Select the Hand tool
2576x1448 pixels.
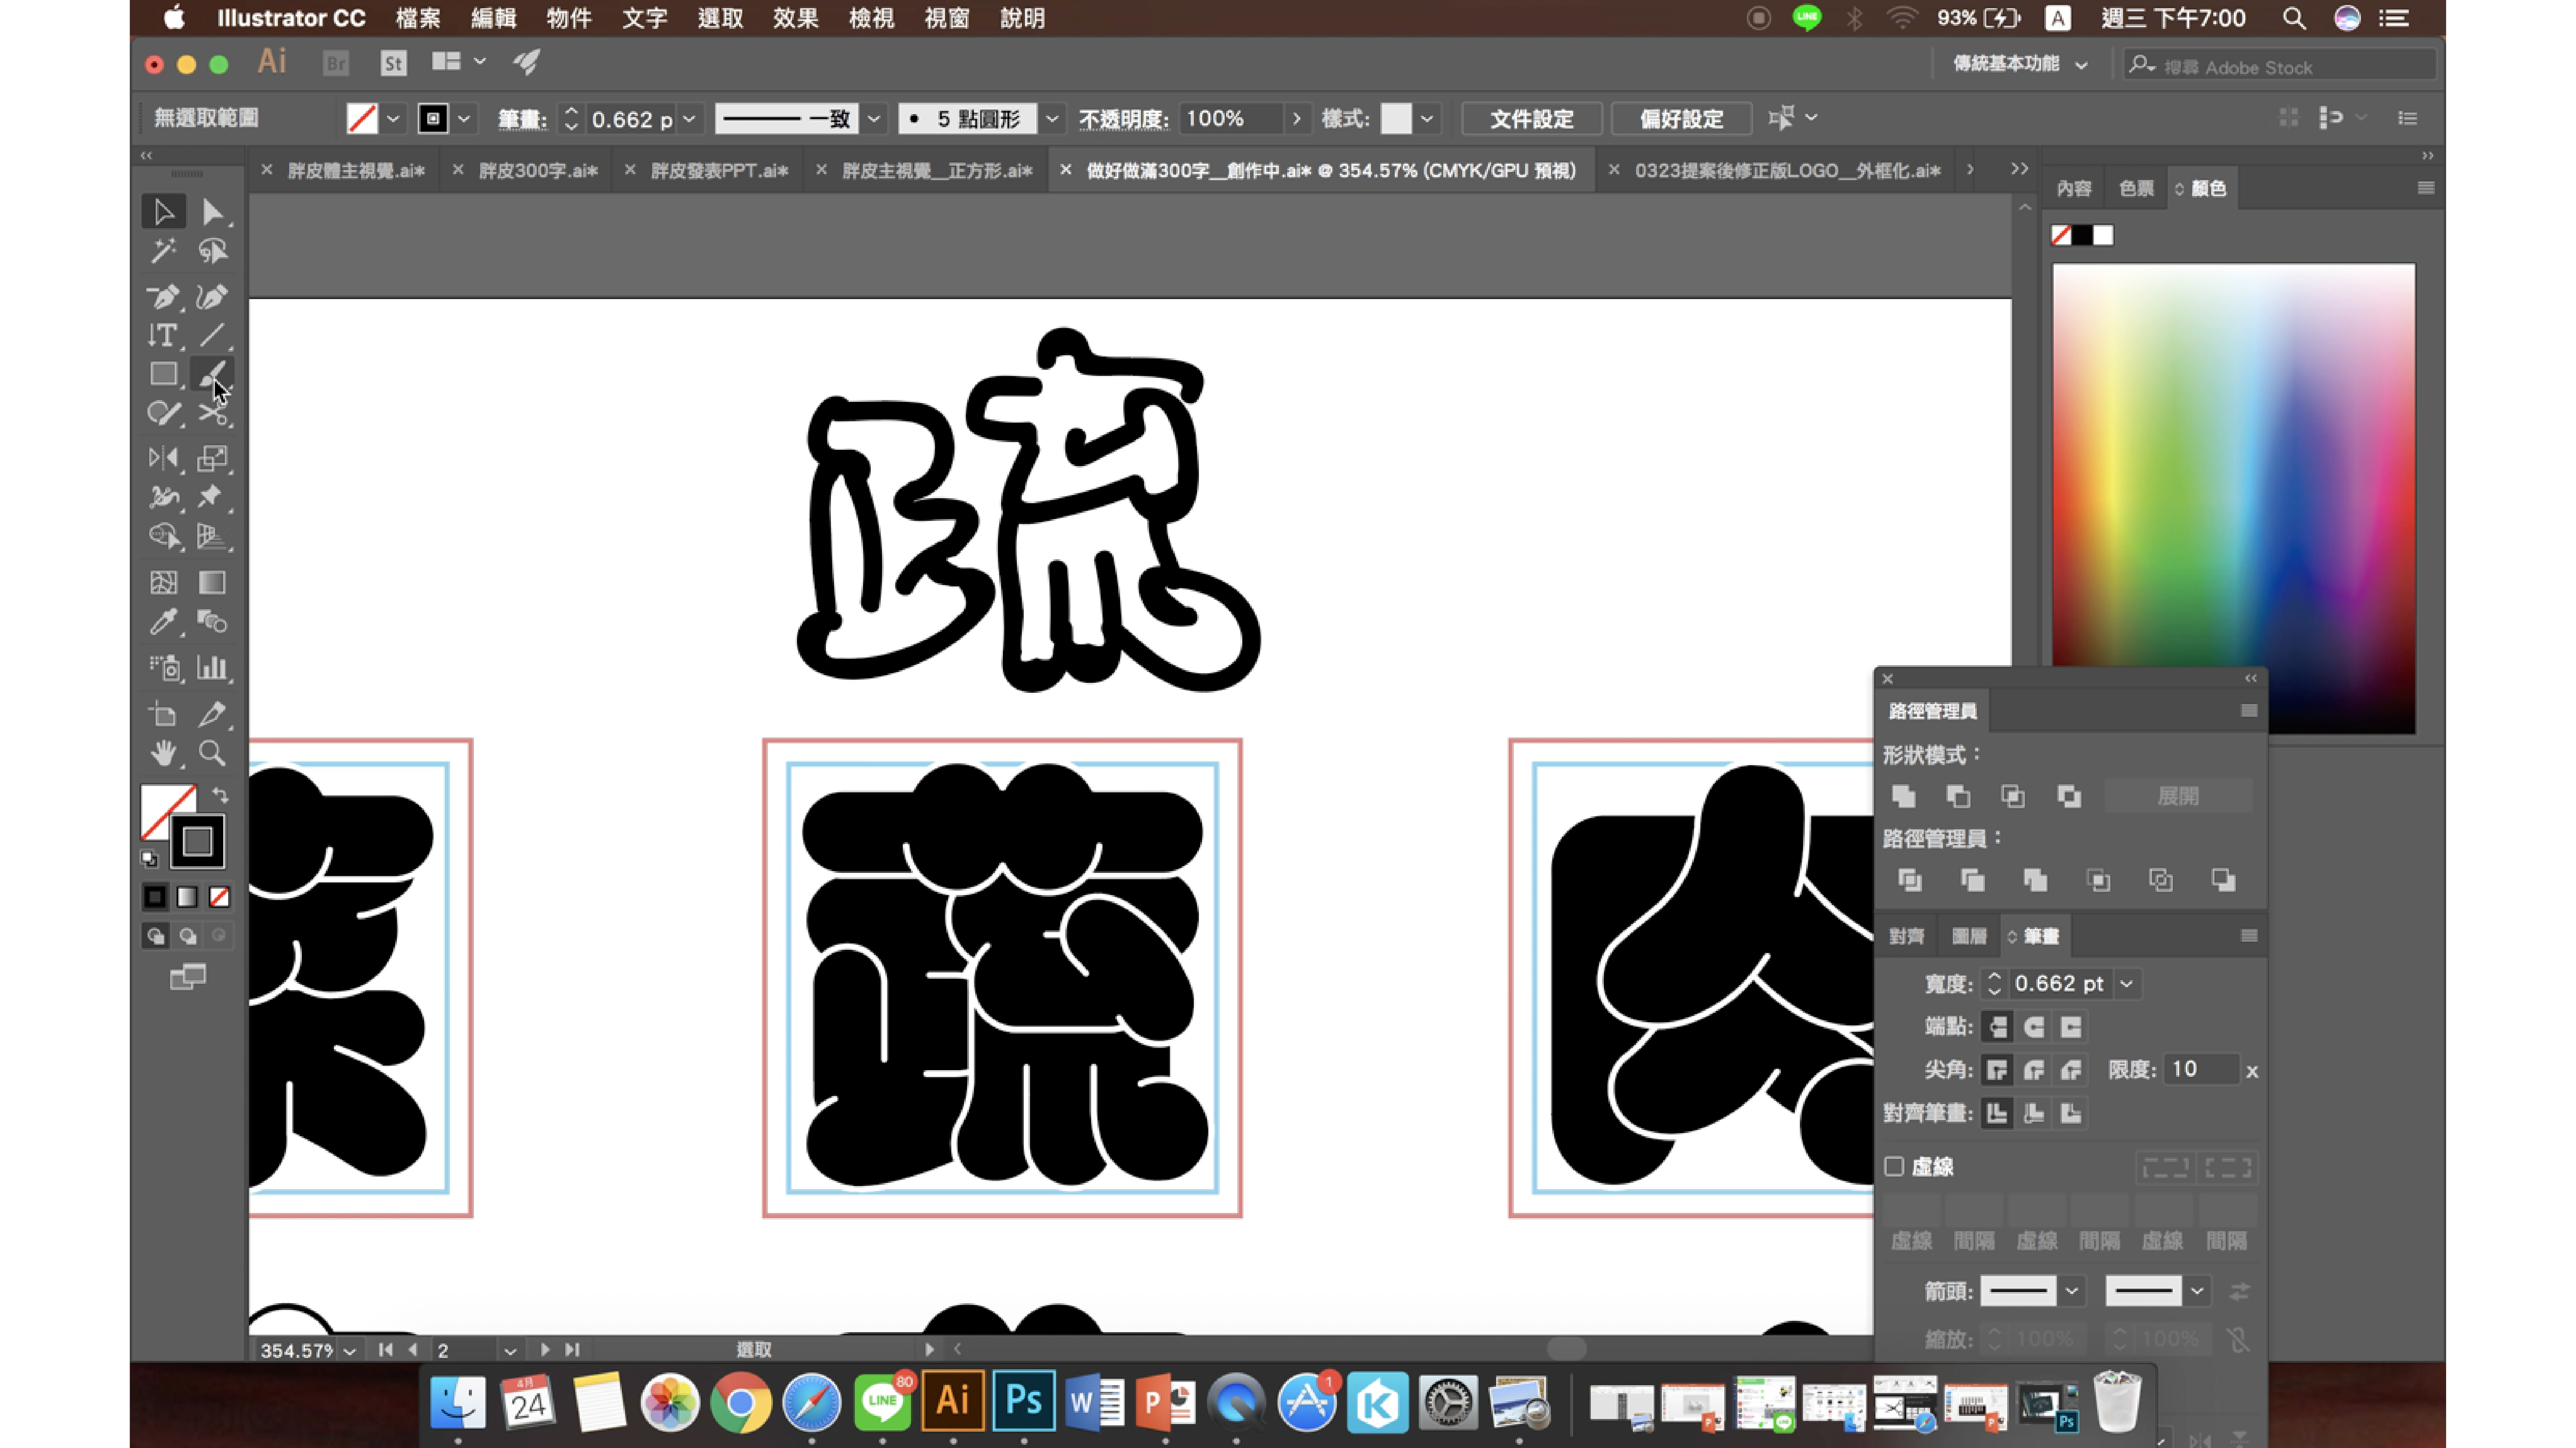(x=163, y=752)
